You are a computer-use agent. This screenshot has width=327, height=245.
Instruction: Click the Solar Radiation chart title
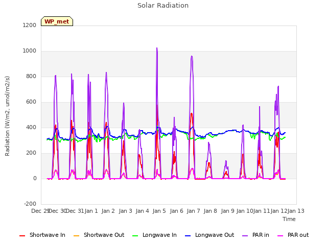[x=163, y=6]
